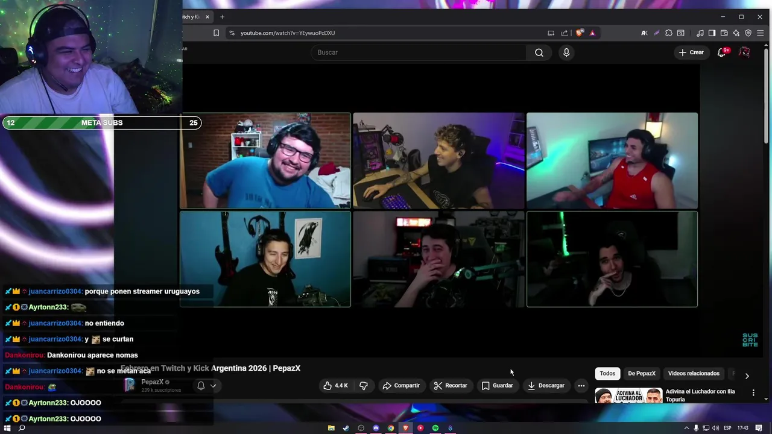Click the Recortar clip button
Screen dimensions: 772x434
[451, 386]
